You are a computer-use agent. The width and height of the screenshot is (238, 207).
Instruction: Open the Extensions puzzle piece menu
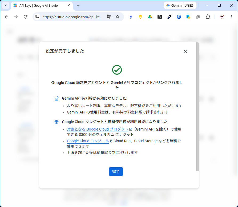208,17
